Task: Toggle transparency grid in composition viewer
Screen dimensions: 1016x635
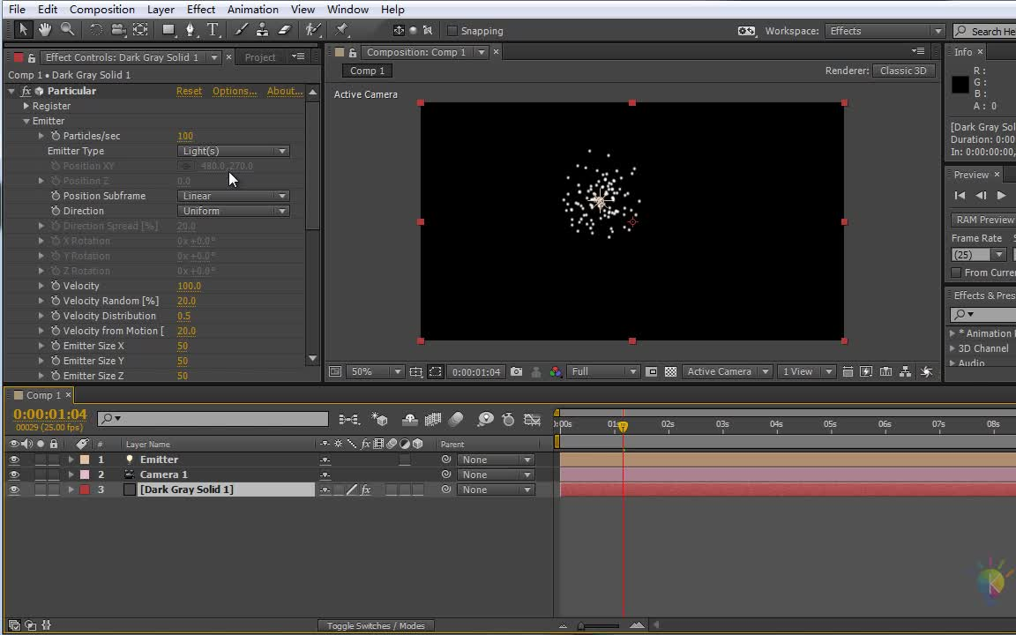Action: (670, 372)
